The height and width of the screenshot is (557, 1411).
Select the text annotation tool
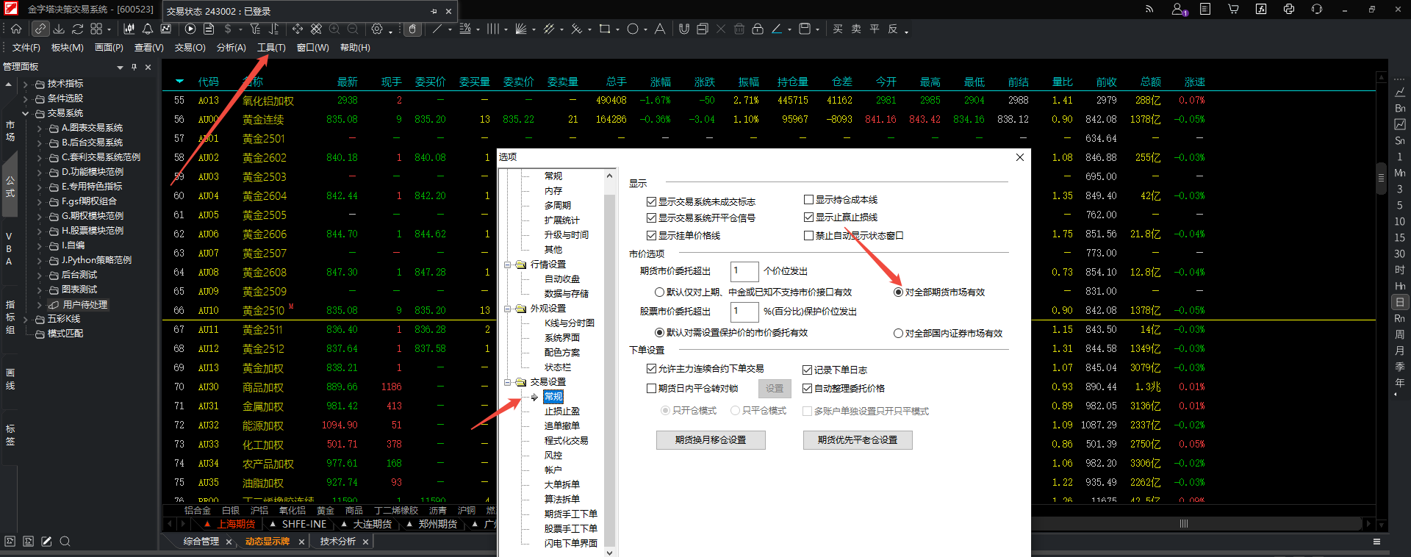point(659,29)
